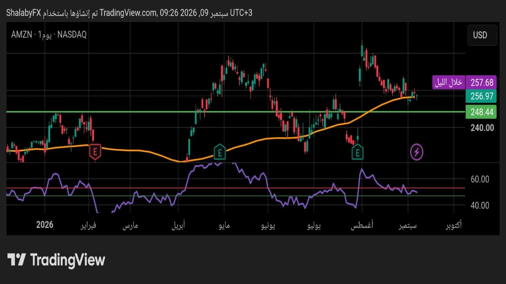This screenshot has height=284, width=506.
Task: Click the 2026 year label on time axis
Action: click(45, 225)
